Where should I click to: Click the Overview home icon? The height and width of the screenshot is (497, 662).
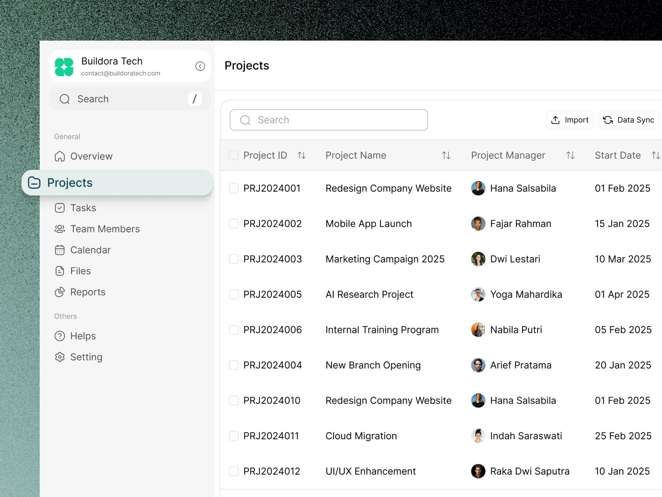[60, 156]
